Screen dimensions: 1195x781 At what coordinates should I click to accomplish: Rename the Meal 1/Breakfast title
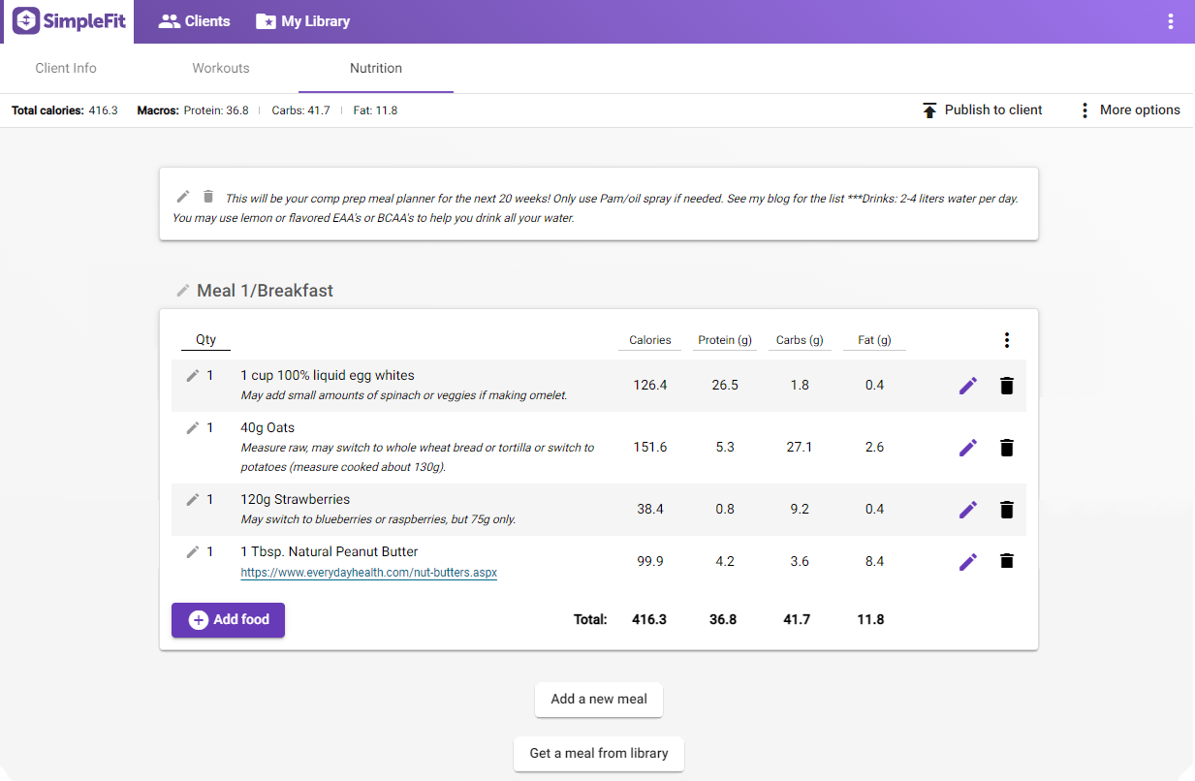(x=182, y=289)
